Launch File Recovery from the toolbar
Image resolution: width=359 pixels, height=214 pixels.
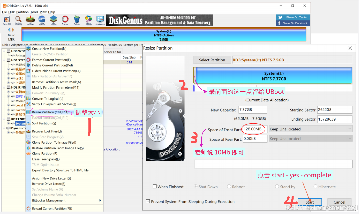tap(30, 20)
